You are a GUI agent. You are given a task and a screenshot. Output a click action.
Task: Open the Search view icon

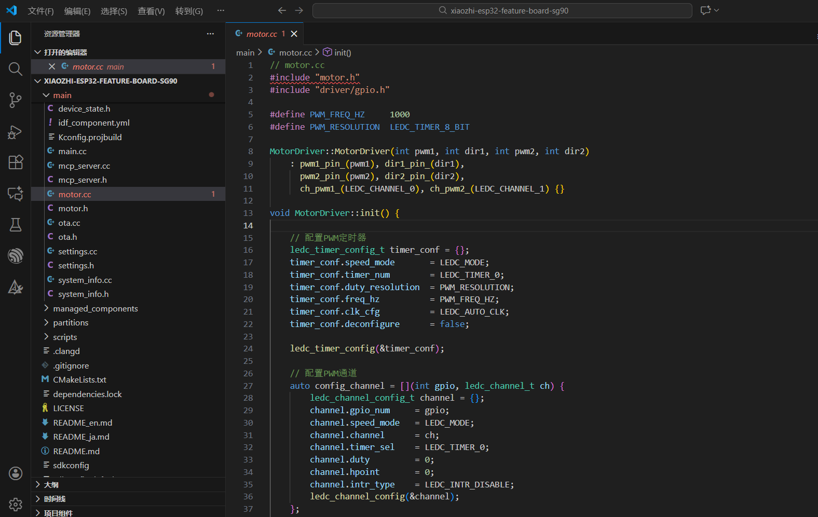(16, 69)
